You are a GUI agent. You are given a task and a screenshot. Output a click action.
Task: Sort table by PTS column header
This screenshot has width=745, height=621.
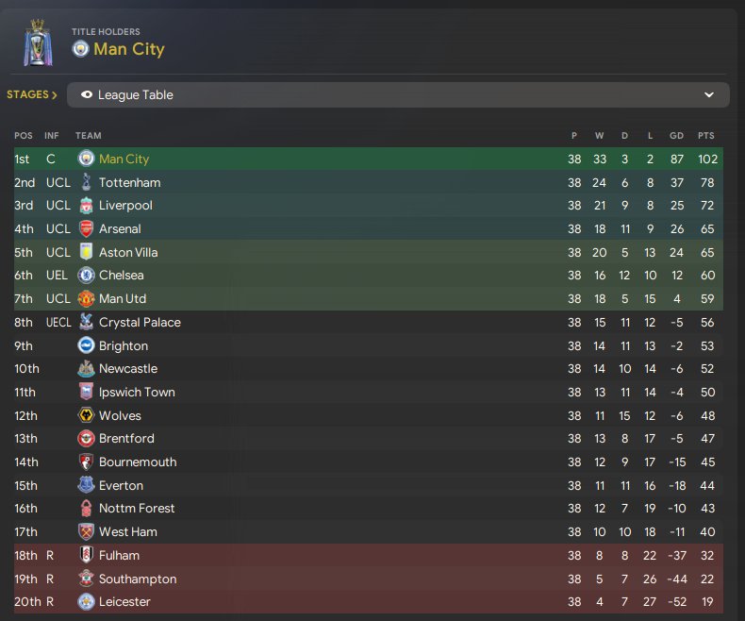705,136
